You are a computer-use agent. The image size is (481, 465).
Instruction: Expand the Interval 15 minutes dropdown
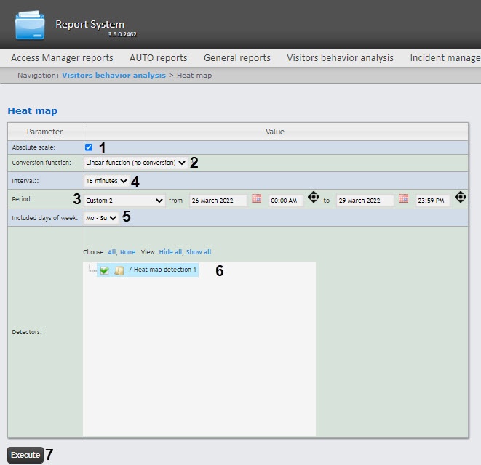point(106,180)
